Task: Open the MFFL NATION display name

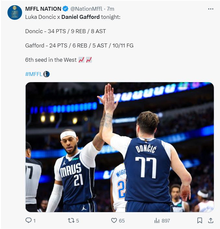Action: pyautogui.click(x=43, y=9)
